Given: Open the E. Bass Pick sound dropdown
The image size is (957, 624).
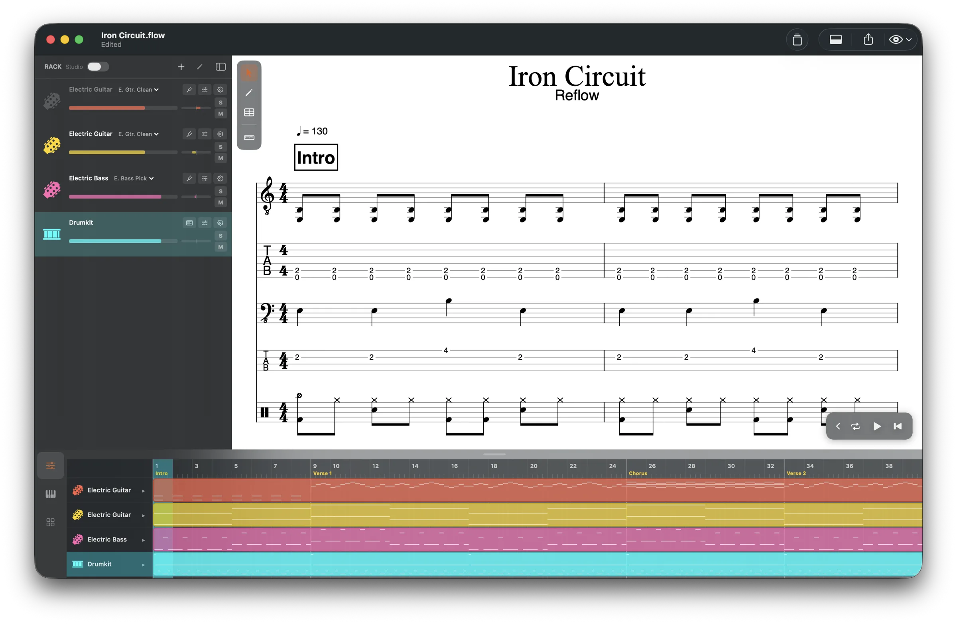Looking at the screenshot, I should click(x=134, y=178).
